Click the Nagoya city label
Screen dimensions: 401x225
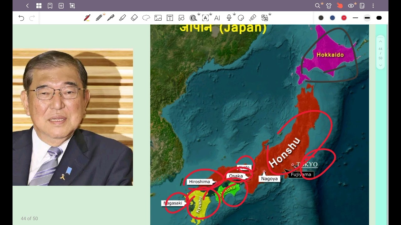click(269, 179)
